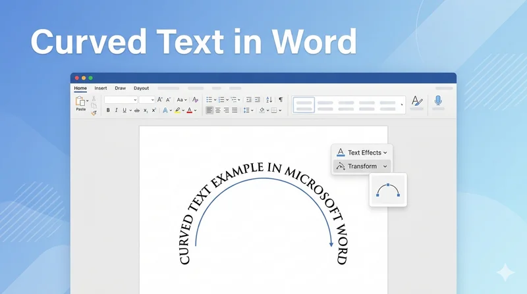The width and height of the screenshot is (527, 294).
Task: Click the Paste clipboard icon
Action: (x=80, y=102)
